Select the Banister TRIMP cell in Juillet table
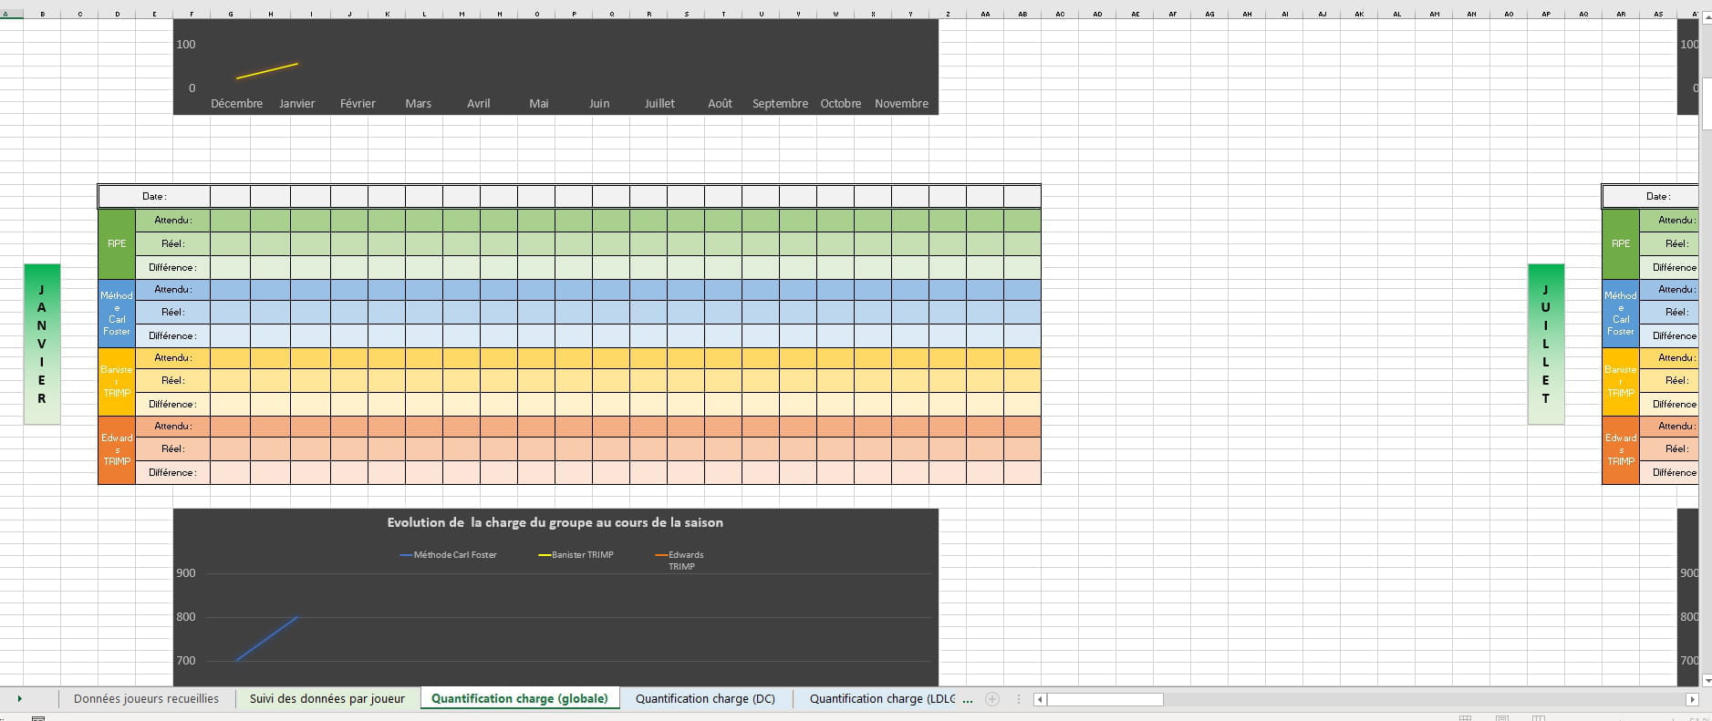This screenshot has height=721, width=1712. [x=1621, y=381]
